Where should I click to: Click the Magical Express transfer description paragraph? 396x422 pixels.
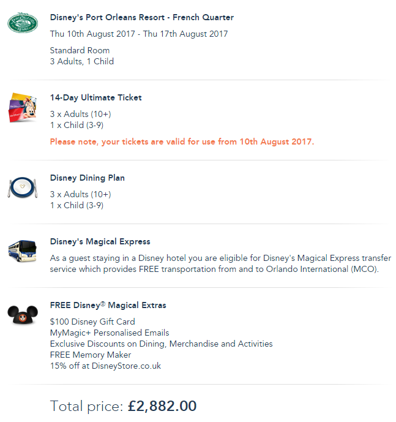[x=220, y=263]
